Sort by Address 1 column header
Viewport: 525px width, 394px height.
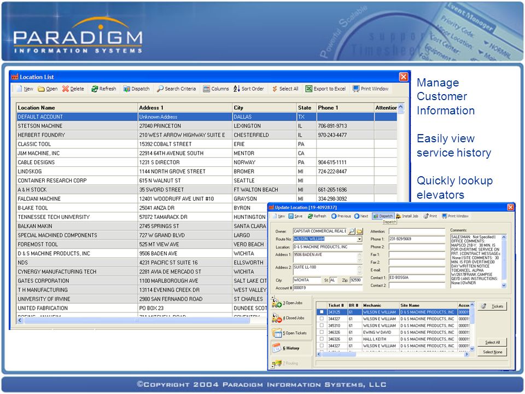185,108
